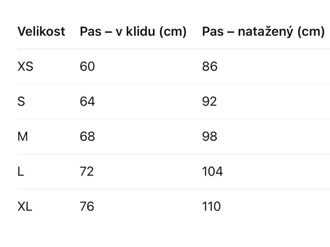Click the "Pas – natažený (cm)" header
Image resolution: width=330 pixels, height=247 pixels.
(263, 32)
